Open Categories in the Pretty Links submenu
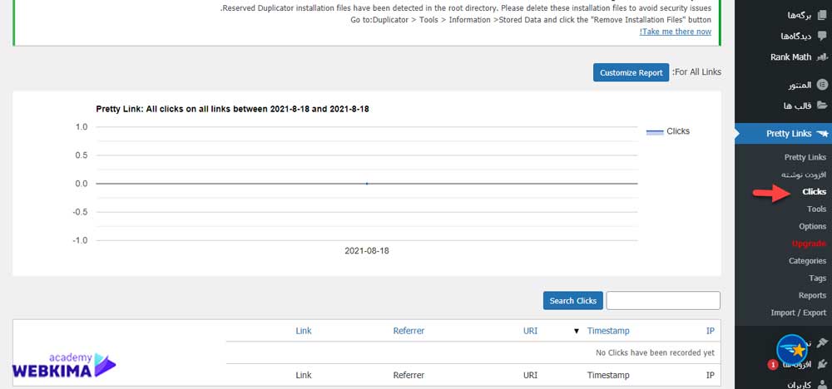 808,261
